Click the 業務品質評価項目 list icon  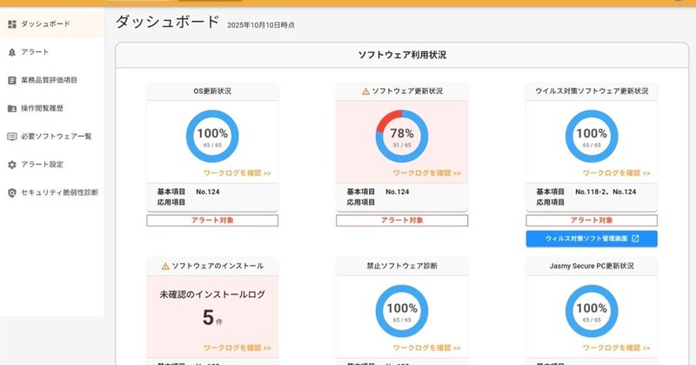tap(12, 80)
